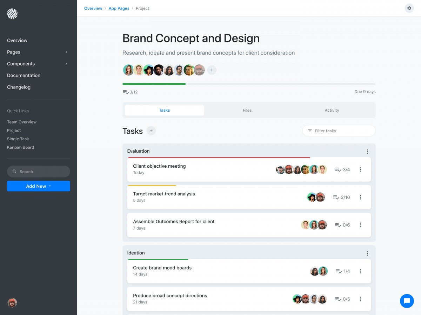Open Team Overview quick link
The height and width of the screenshot is (315, 421).
22,122
